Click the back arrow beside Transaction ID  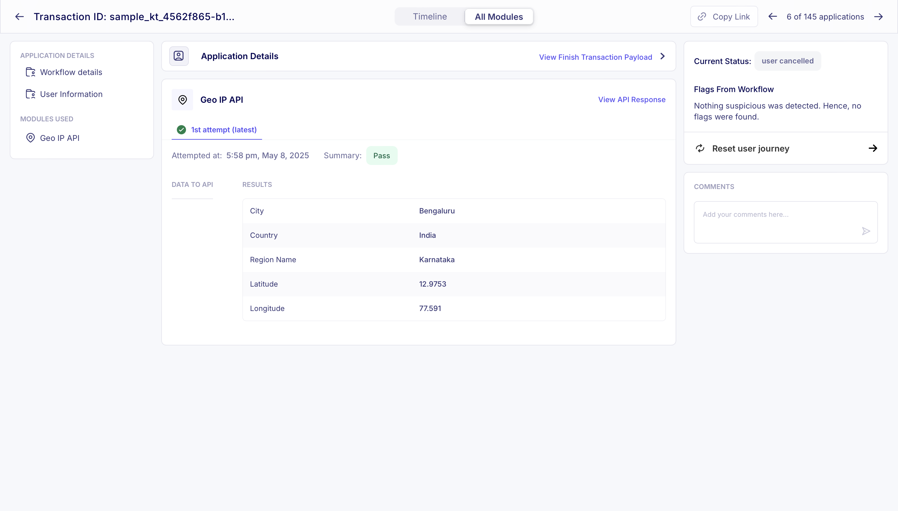pos(19,16)
